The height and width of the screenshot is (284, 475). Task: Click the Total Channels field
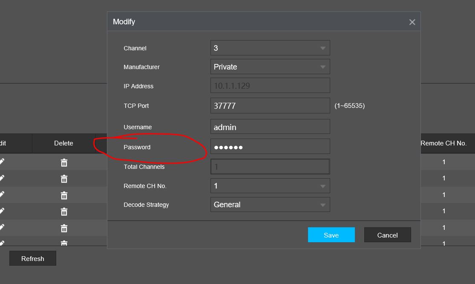(x=270, y=166)
